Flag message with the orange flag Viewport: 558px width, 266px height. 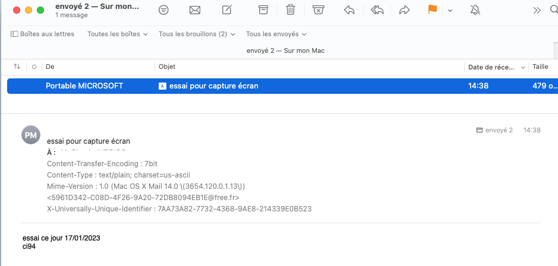(433, 10)
